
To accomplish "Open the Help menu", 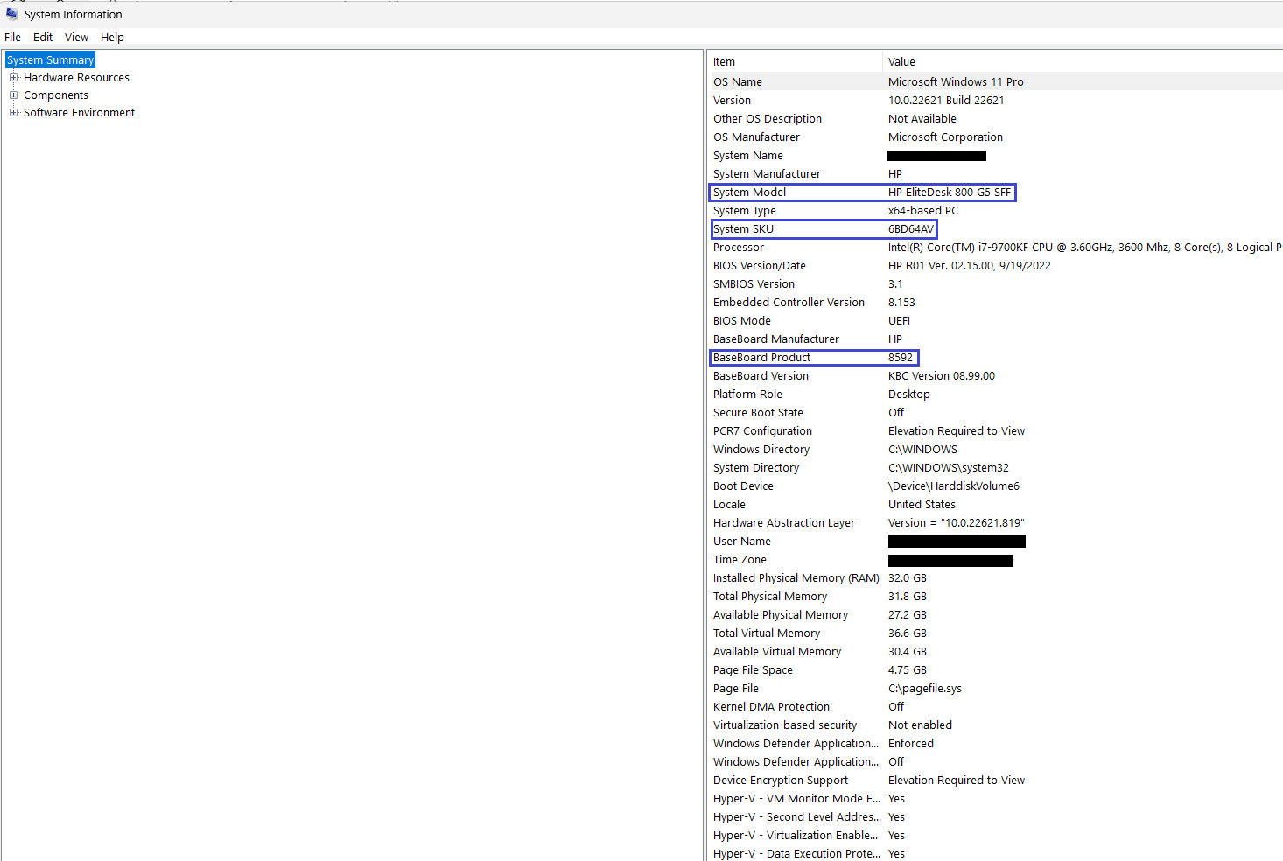I will (112, 37).
